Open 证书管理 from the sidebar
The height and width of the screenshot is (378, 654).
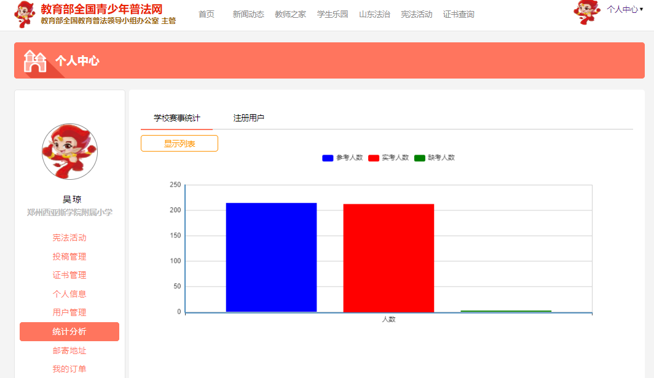(x=69, y=275)
